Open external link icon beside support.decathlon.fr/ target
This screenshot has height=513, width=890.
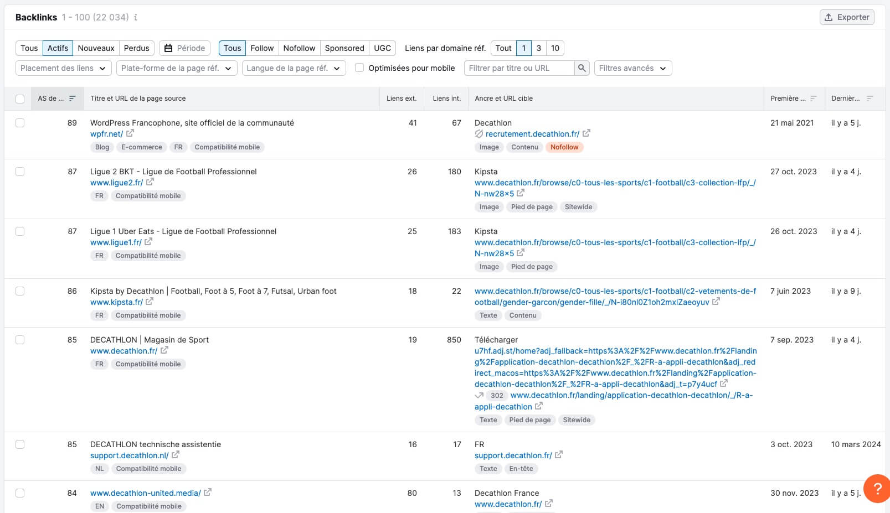559,455
